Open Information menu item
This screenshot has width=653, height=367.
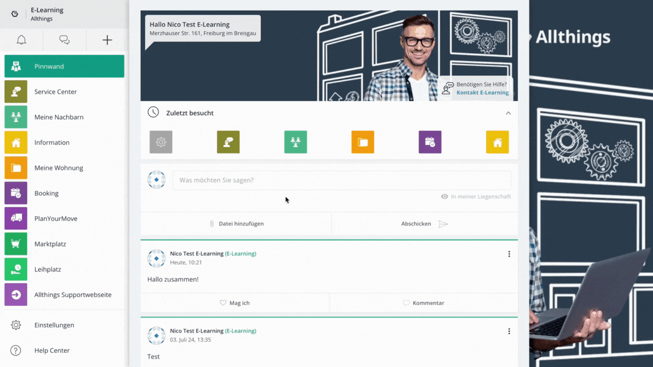(x=64, y=142)
